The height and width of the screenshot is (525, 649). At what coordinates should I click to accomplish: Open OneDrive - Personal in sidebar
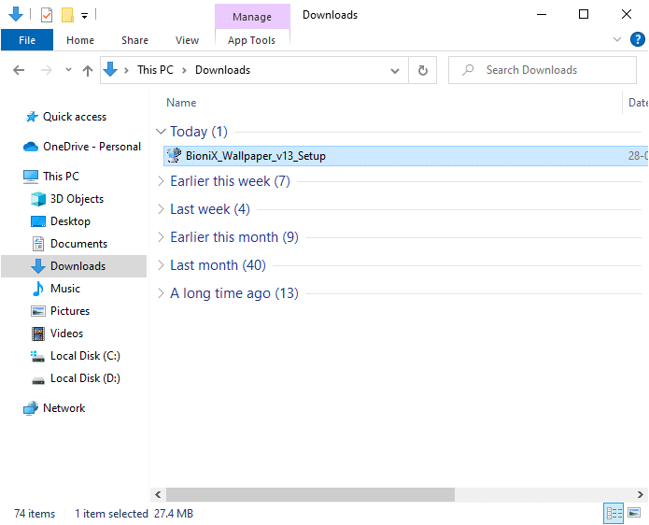(92, 147)
